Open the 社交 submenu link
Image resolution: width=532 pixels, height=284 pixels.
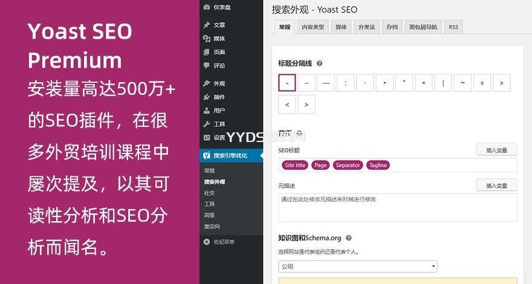click(x=209, y=193)
